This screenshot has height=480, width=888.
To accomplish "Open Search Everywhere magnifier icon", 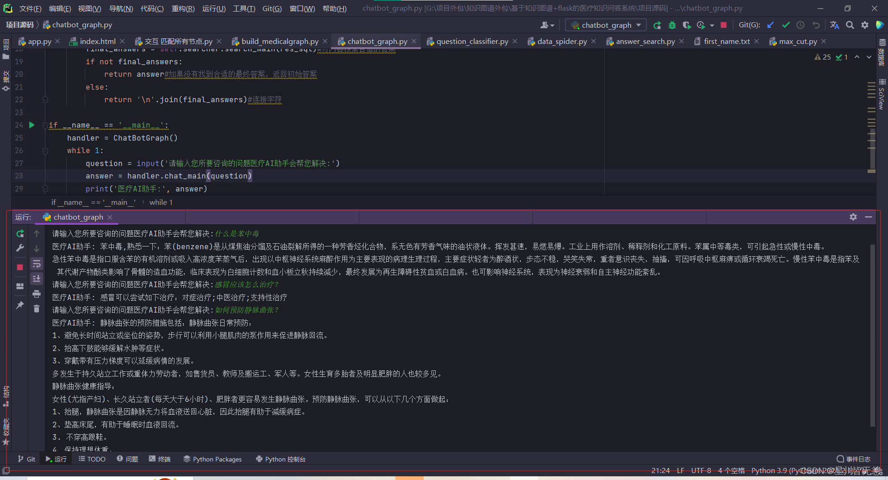I will [x=850, y=25].
